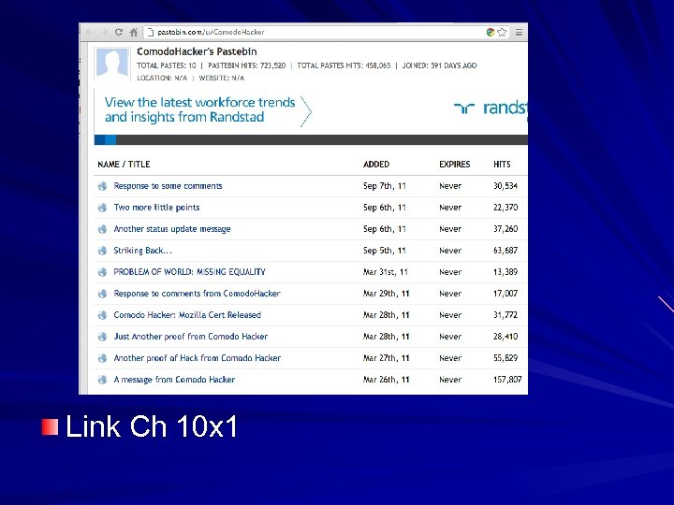Click the 55,829 hits value
The image size is (674, 505).
[x=505, y=357]
